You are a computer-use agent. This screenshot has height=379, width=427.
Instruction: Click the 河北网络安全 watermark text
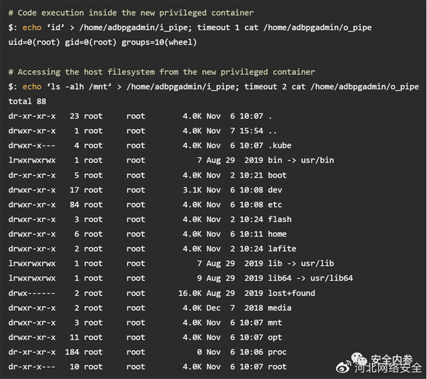coord(388,368)
